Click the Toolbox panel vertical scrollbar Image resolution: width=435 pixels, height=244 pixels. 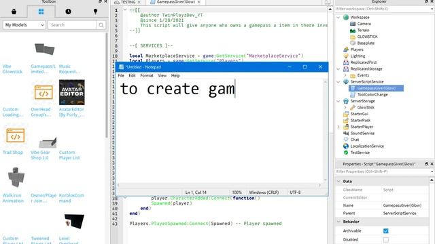click(107, 86)
